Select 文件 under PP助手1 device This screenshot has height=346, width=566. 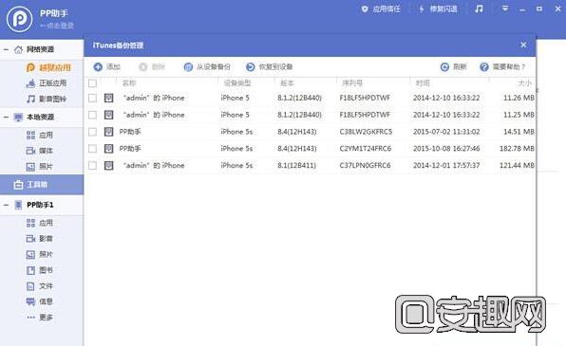pyautogui.click(x=40, y=286)
